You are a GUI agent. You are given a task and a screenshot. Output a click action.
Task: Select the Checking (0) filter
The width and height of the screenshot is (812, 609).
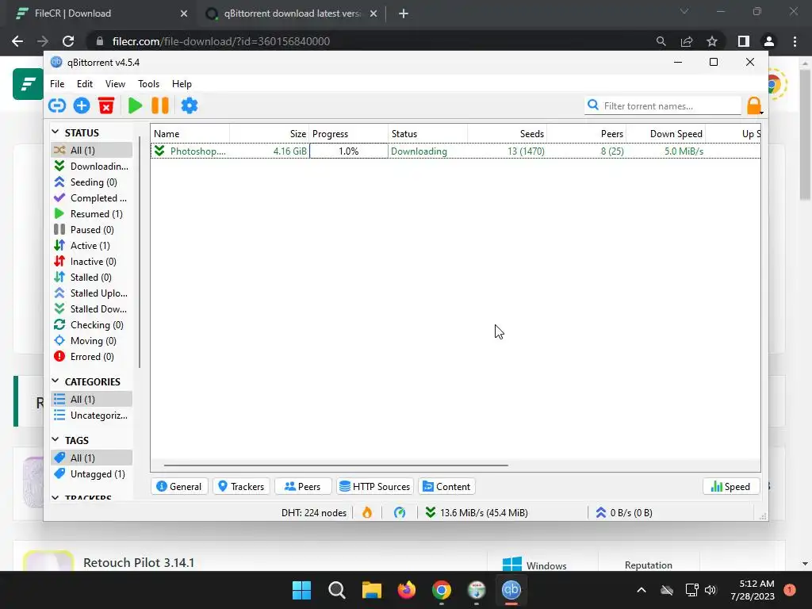click(x=92, y=325)
